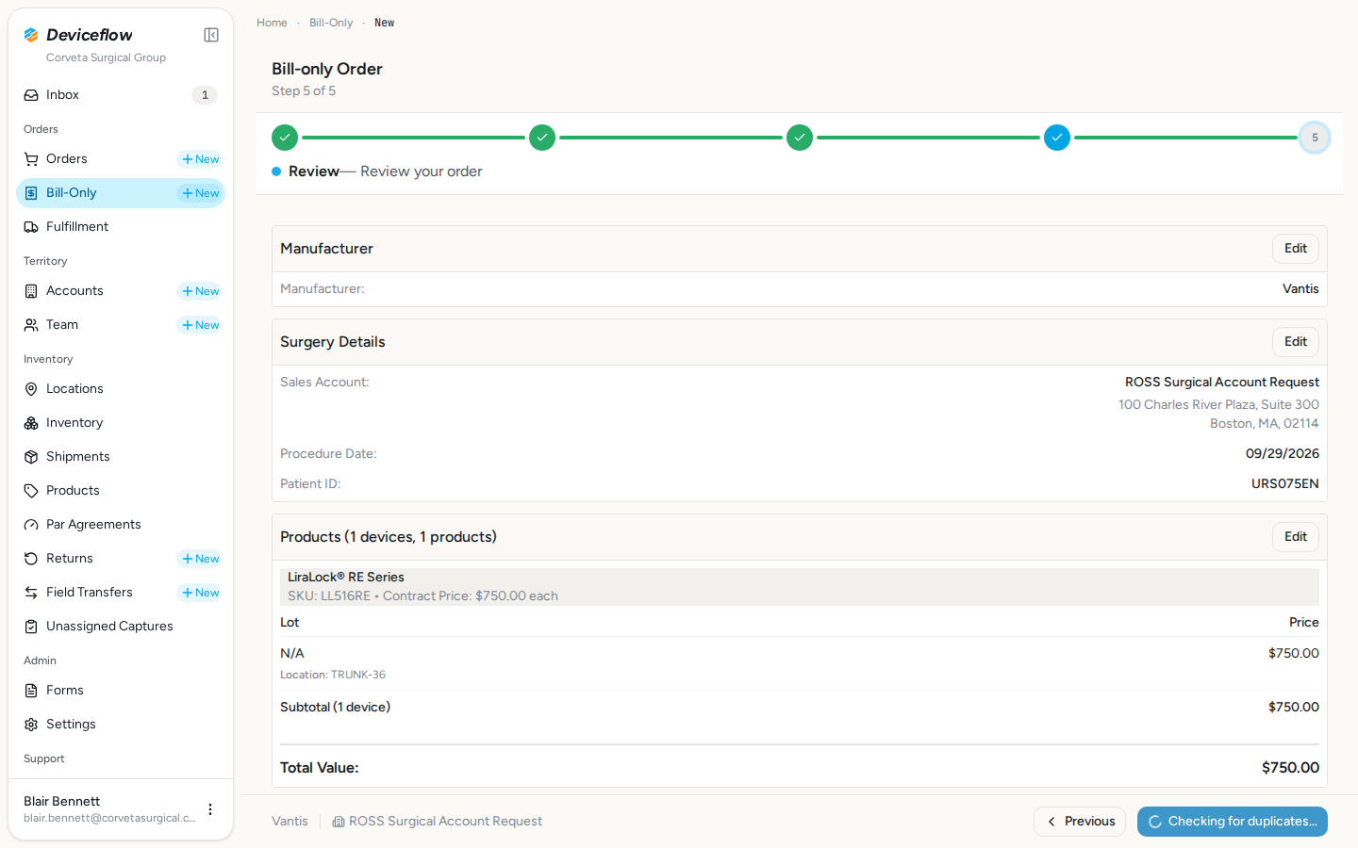The width and height of the screenshot is (1358, 848).
Task: Add a new account with New
Action: [x=200, y=291]
